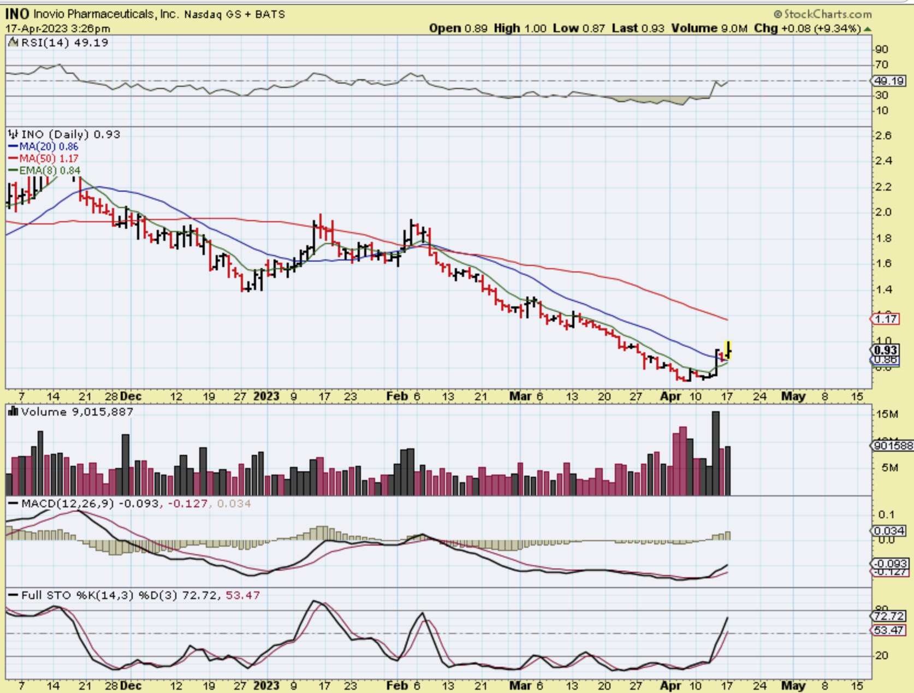Click the RSI panel chart-type icon

(13, 43)
